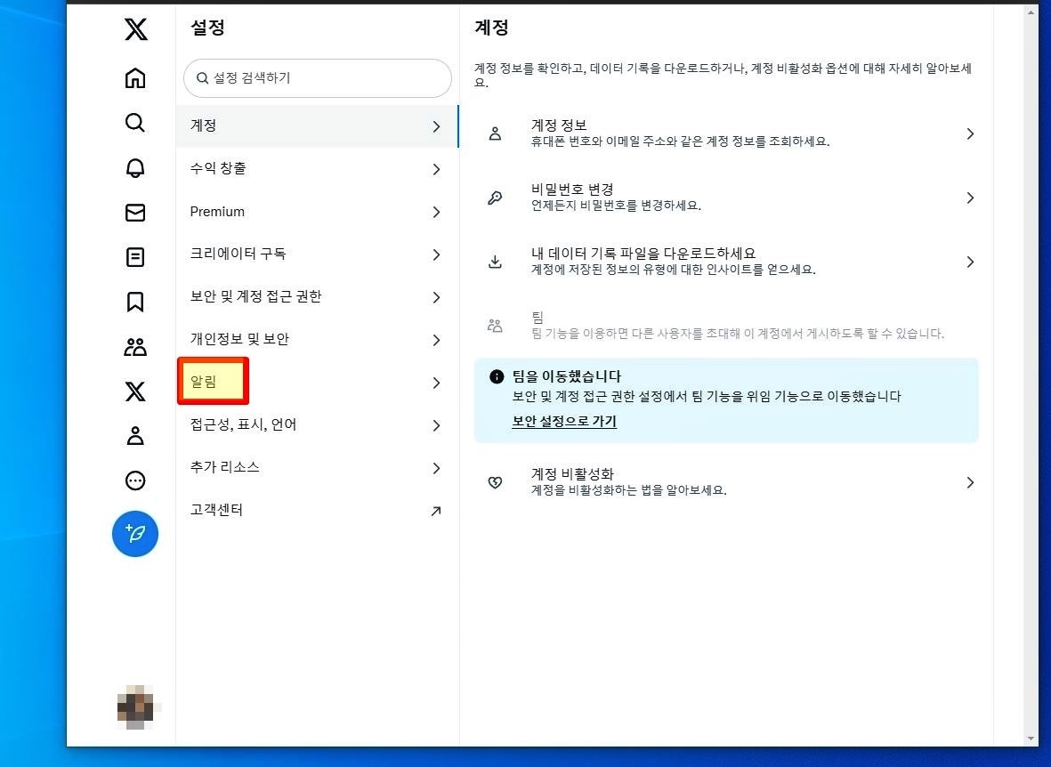Click the blue compose post button
Image resolution: width=1051 pixels, height=767 pixels.
135,534
